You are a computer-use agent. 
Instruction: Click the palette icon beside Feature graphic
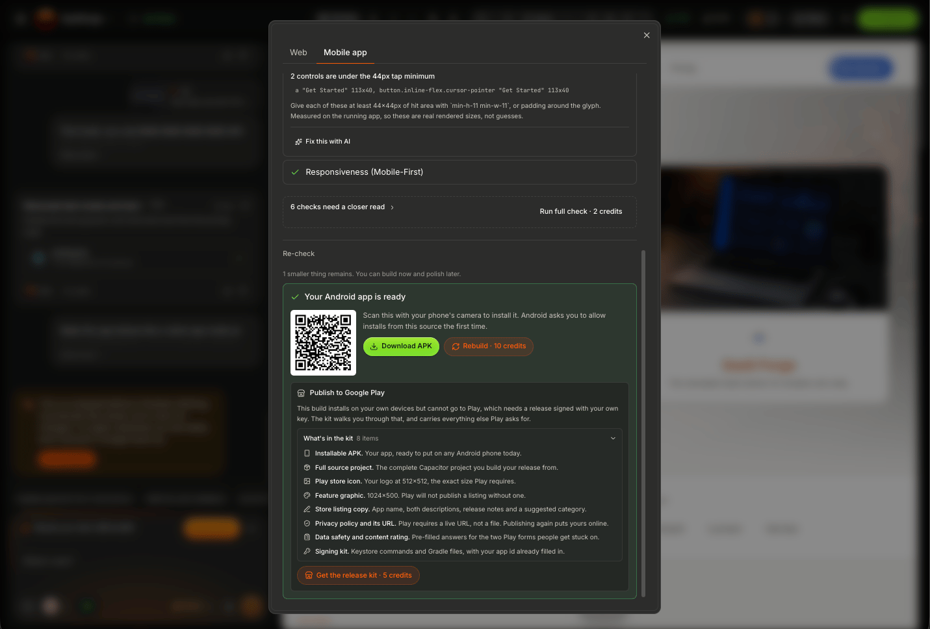pyautogui.click(x=307, y=496)
